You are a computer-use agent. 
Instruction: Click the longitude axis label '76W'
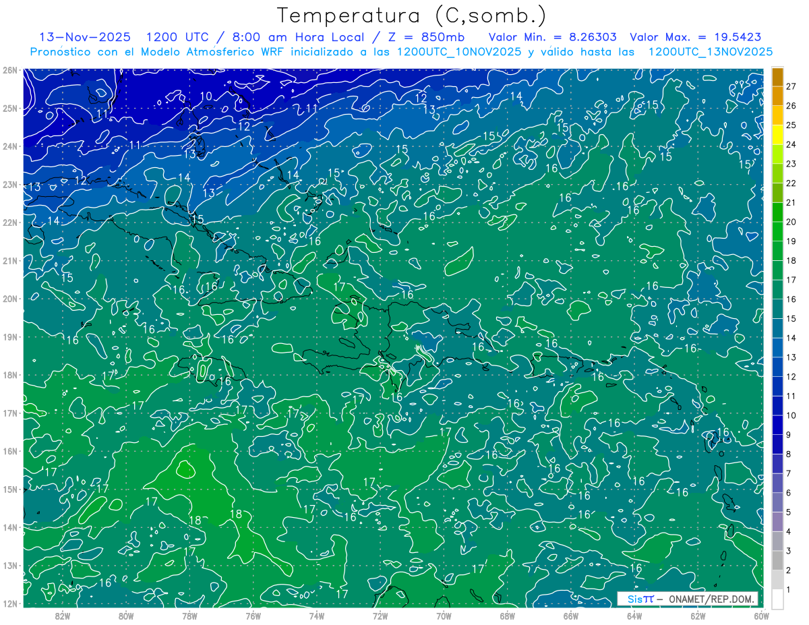(x=253, y=616)
